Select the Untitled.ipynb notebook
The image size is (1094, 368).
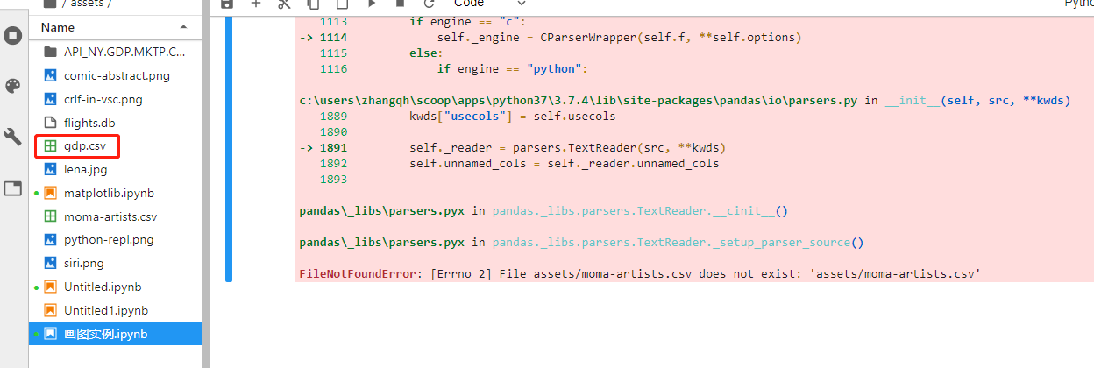tap(116, 287)
